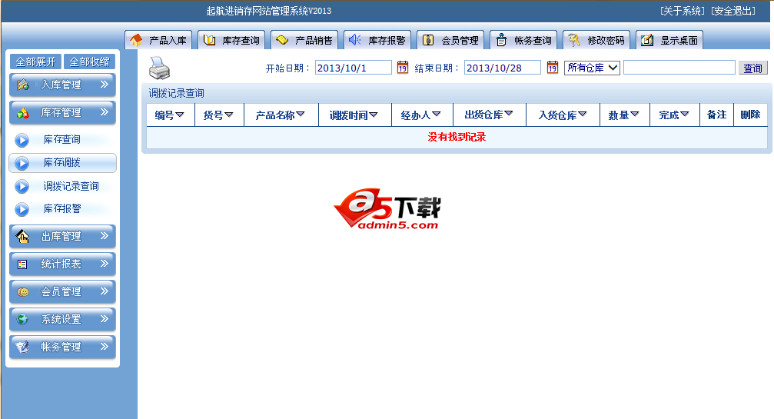The width and height of the screenshot is (774, 419).
Task: Click the 显示桌面 notepad icon
Action: (646, 40)
